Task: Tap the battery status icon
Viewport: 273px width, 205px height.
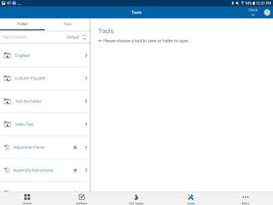Action: coord(254,3)
